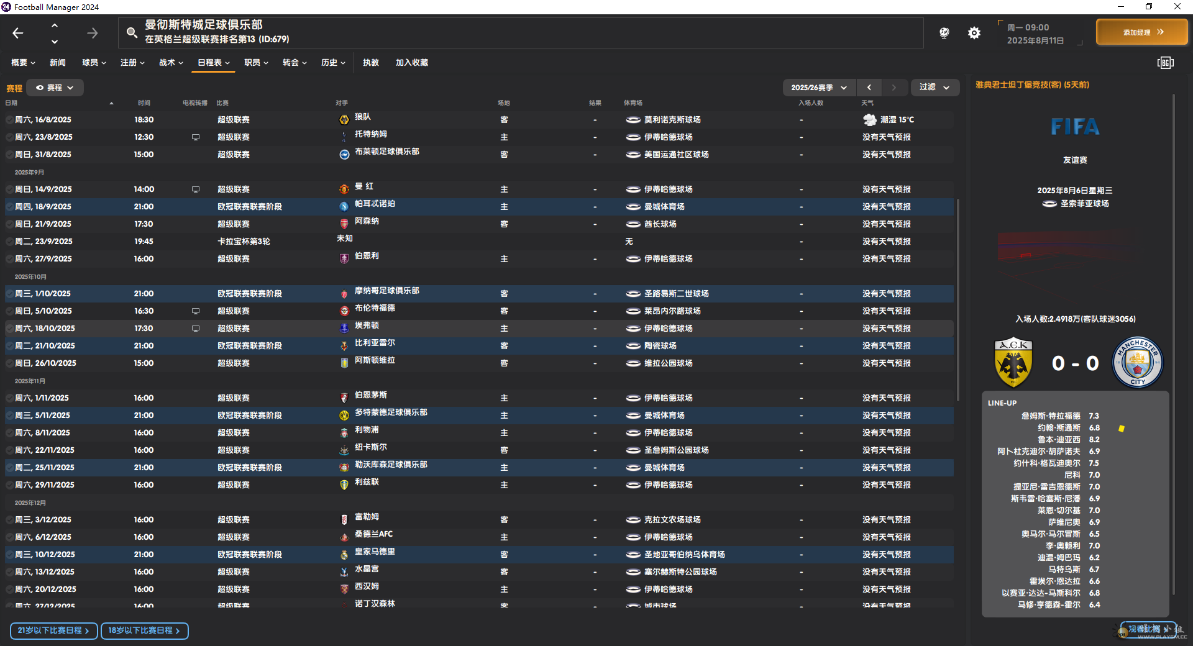Click the fixtures list vertical scrollbar
Screen dimensions: 1193x646
958,299
